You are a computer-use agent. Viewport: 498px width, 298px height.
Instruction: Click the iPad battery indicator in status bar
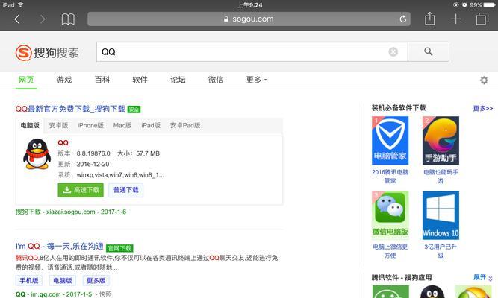(489, 5)
